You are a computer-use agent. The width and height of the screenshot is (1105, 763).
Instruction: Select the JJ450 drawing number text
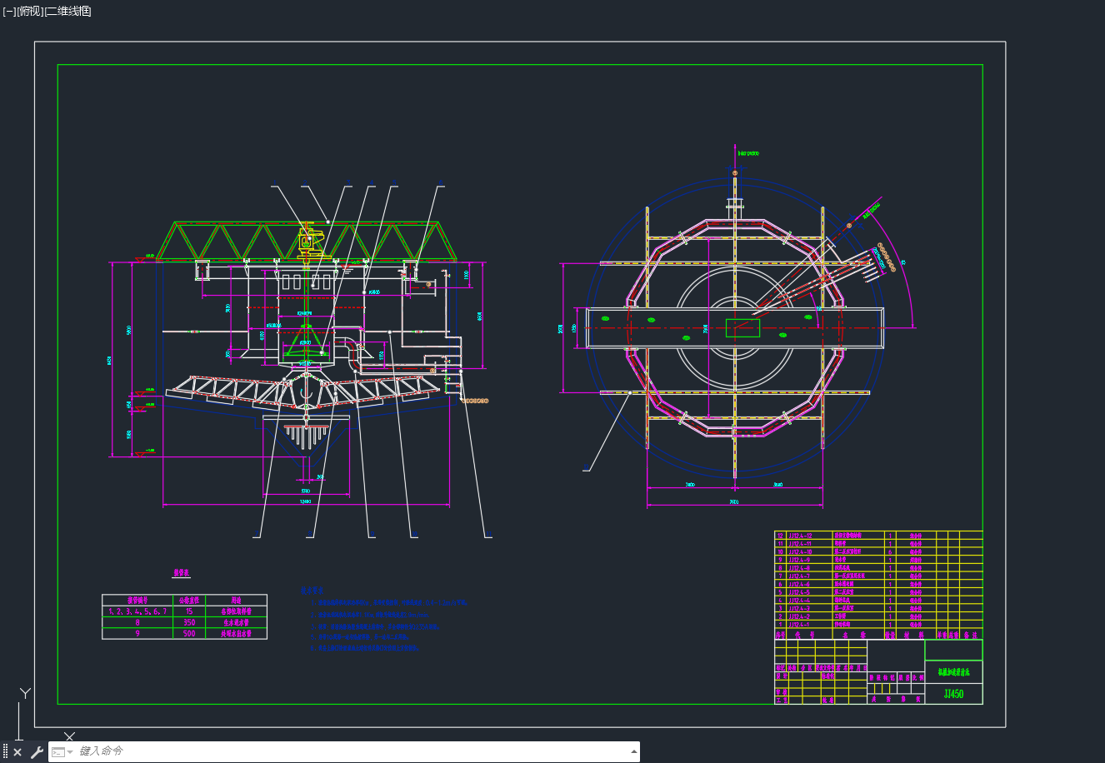click(953, 694)
